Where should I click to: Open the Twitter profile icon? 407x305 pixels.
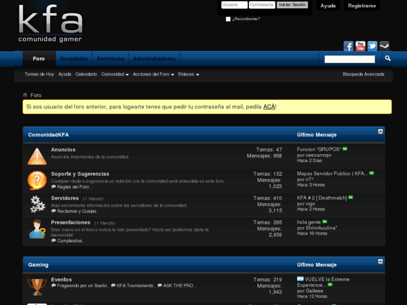click(x=372, y=46)
